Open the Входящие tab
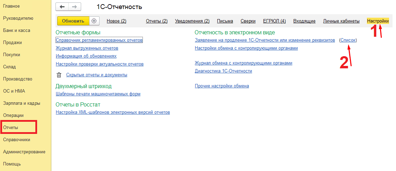Screen dimensions: 396x171 point(304,21)
